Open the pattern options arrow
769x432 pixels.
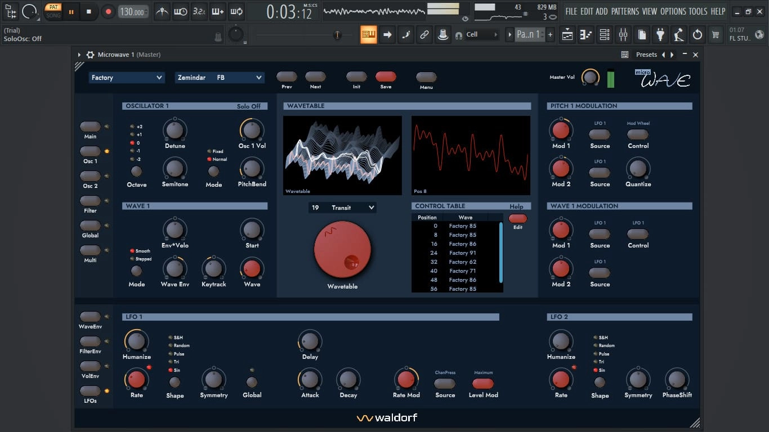(509, 34)
